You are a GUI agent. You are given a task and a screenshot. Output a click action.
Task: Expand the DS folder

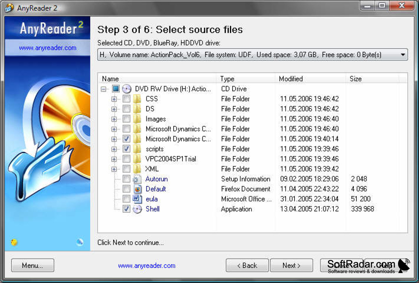[114, 109]
